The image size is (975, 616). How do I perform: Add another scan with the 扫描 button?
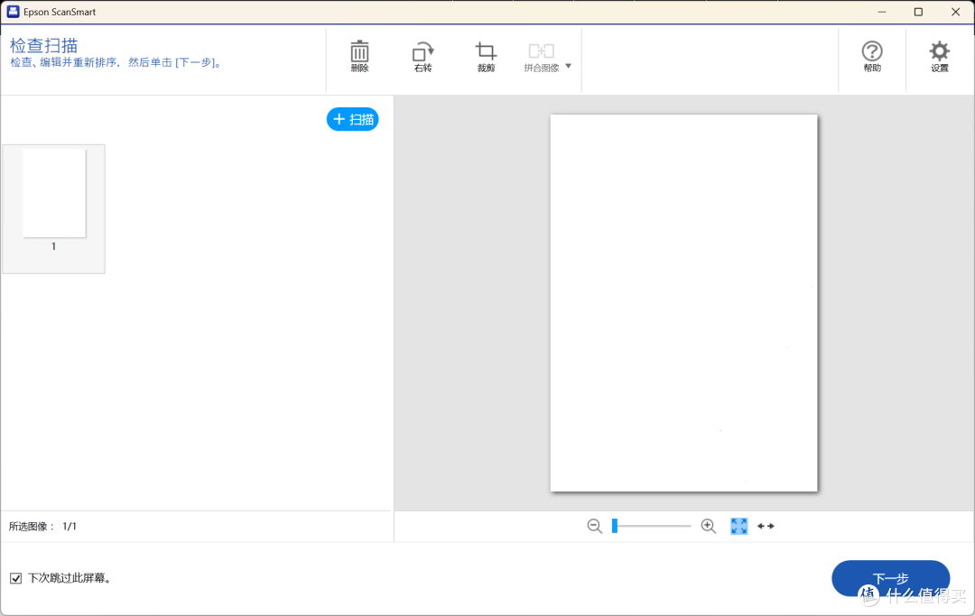point(353,119)
